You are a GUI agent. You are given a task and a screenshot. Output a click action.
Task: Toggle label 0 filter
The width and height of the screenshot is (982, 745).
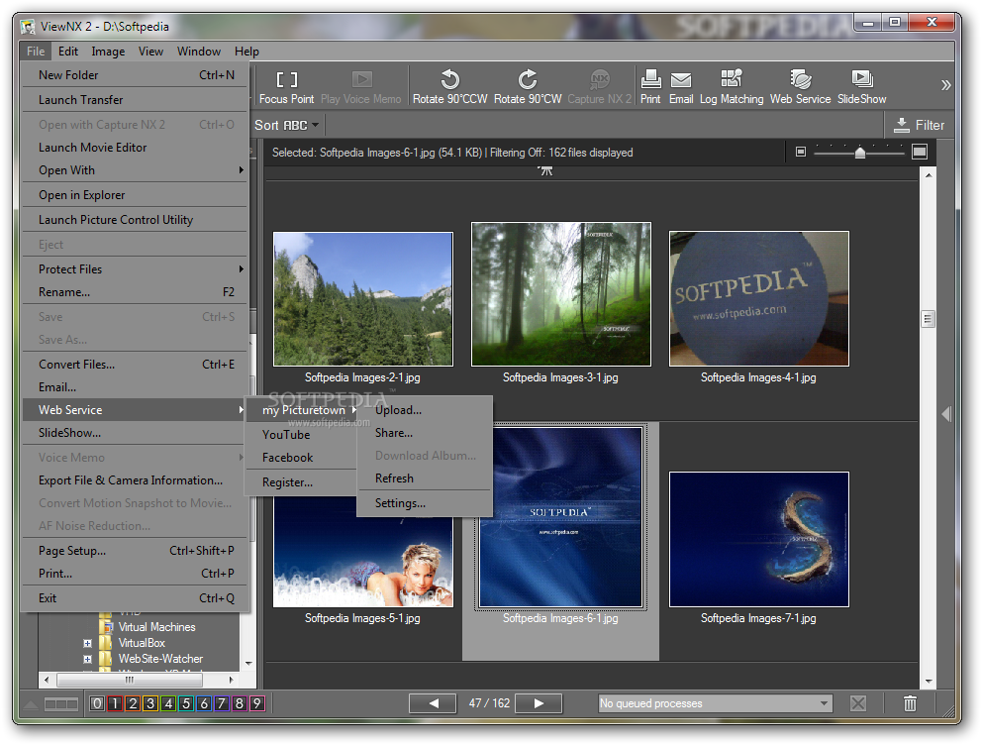click(x=97, y=703)
